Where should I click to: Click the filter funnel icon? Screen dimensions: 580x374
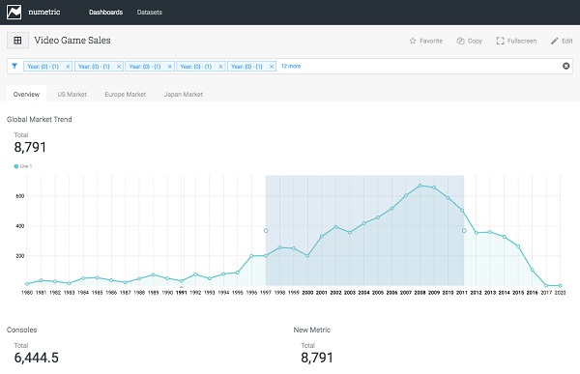tap(14, 67)
